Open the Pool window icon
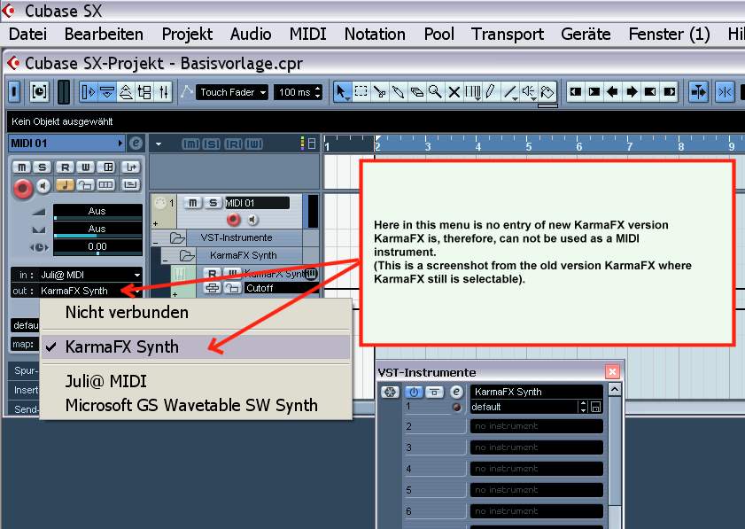 (x=144, y=92)
